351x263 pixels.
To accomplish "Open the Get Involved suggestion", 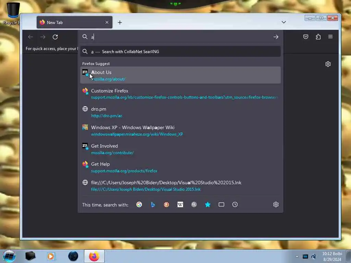I will tap(180, 149).
